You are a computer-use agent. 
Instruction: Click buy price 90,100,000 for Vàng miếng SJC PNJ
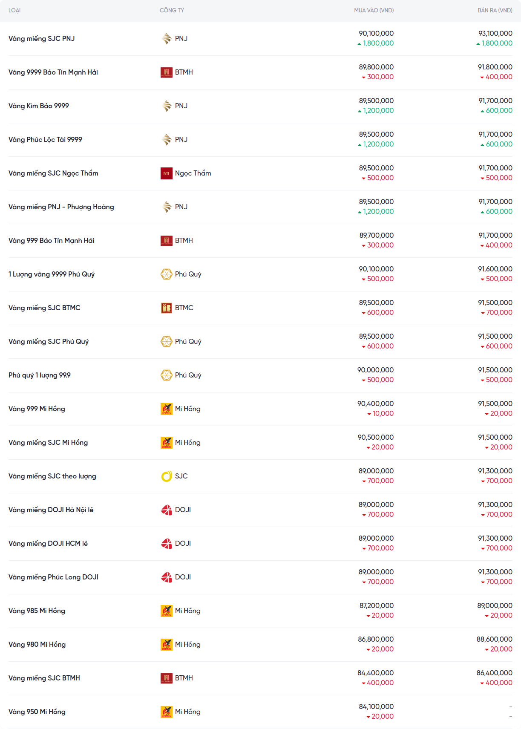pos(376,33)
